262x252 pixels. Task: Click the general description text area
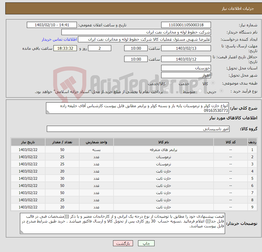coord(137,108)
